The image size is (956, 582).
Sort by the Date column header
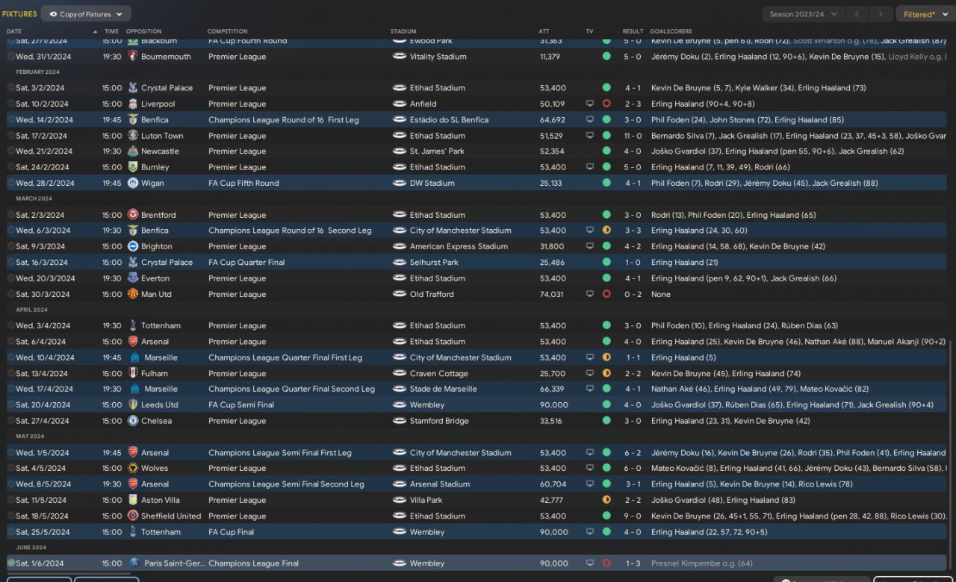click(14, 31)
